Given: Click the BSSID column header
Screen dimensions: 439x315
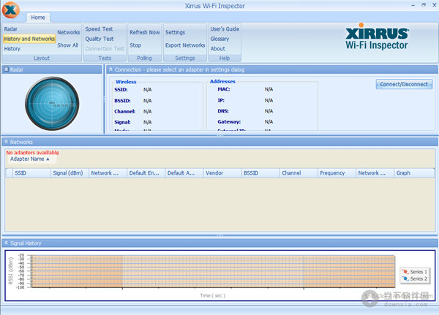Looking at the screenshot, I should point(260,173).
